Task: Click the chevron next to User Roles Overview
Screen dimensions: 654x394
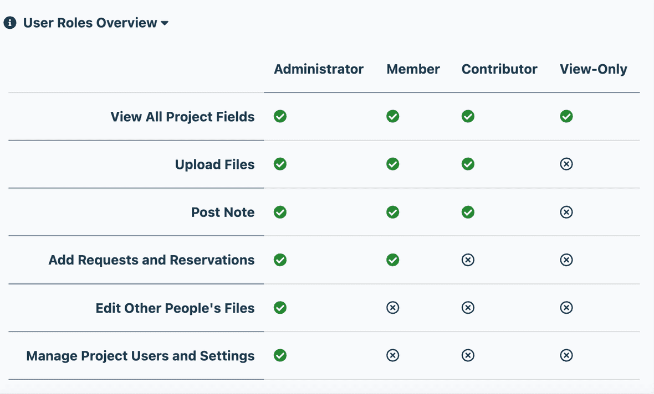Action: 164,24
